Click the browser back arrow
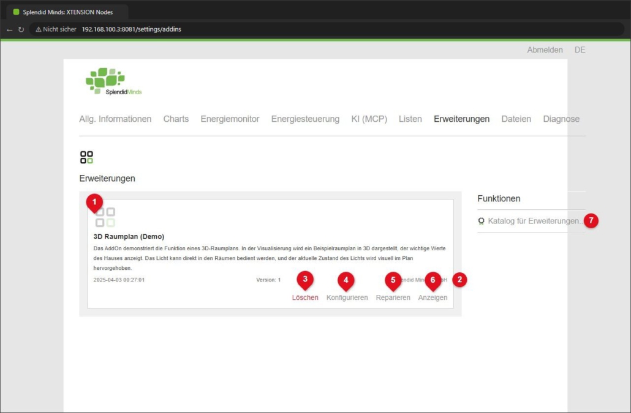The height and width of the screenshot is (413, 631). 10,29
